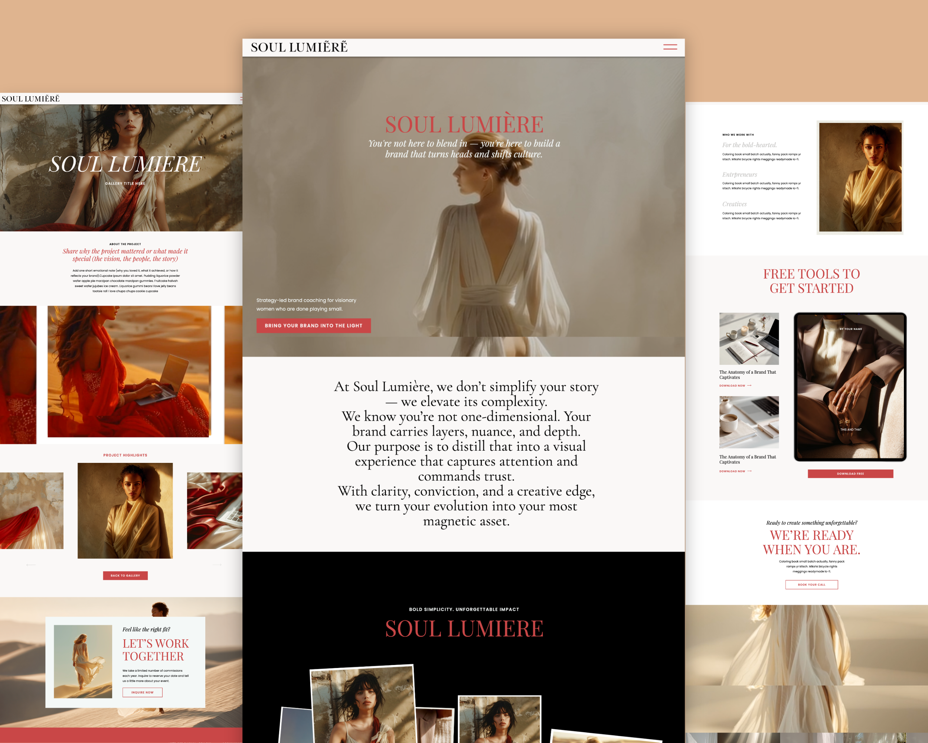The image size is (928, 743).
Task: Click the large polaroid photo on black section
Action: [363, 706]
